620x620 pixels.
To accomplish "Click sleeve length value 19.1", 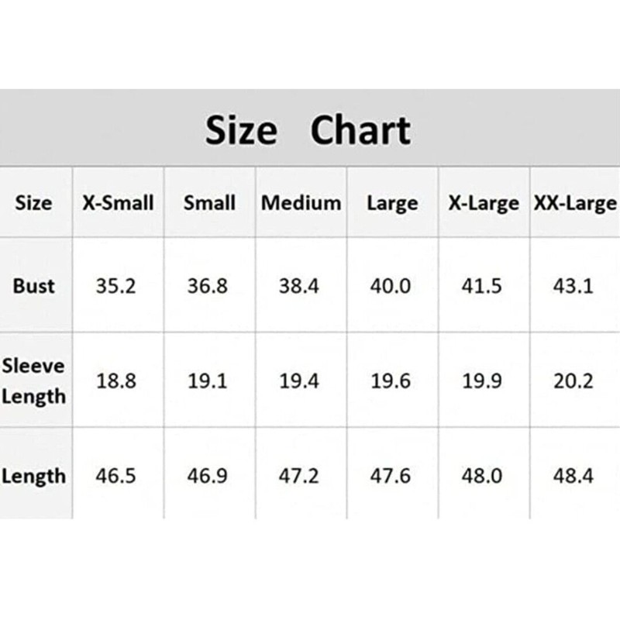I will (x=208, y=381).
